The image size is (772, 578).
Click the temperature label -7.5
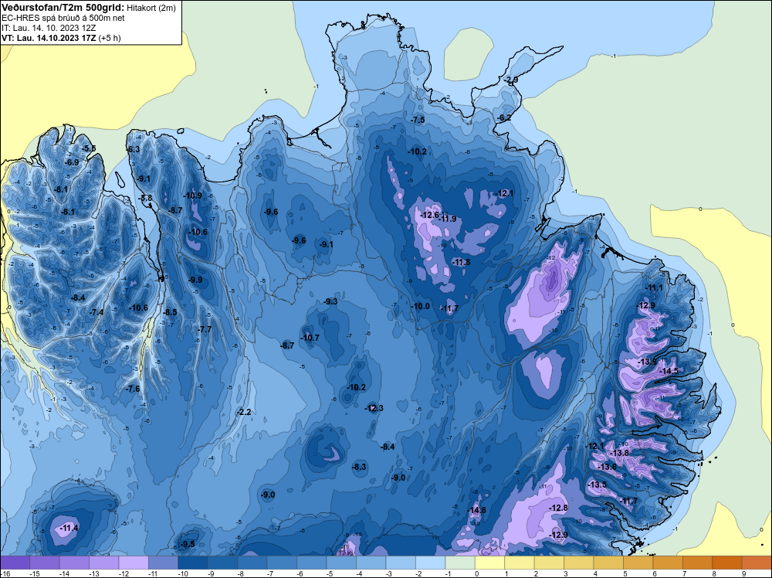(x=418, y=120)
